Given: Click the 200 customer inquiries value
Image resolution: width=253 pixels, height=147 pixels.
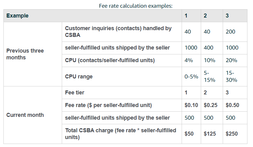Looking at the screenshot, I should click(230, 32).
